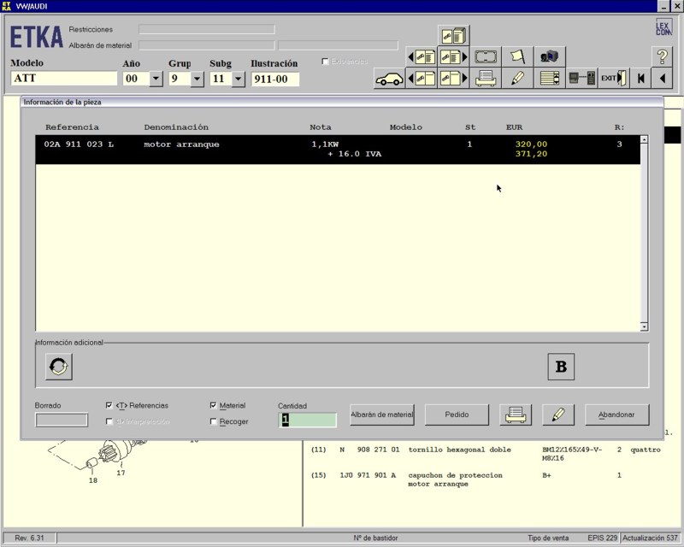684x547 pixels.
Task: Click the Albarán de material top field
Action: (x=207, y=45)
